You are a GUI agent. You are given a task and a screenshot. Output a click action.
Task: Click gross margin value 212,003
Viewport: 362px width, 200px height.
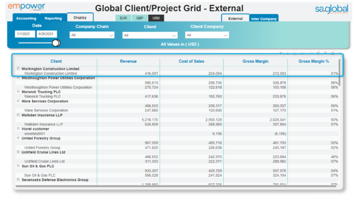tap(279, 73)
